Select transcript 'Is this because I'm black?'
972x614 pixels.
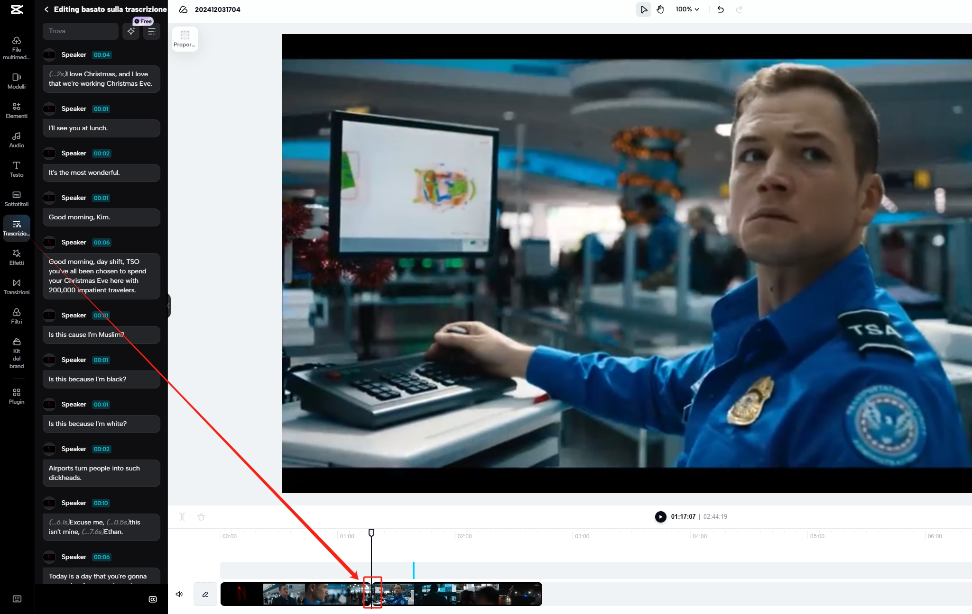tap(102, 379)
